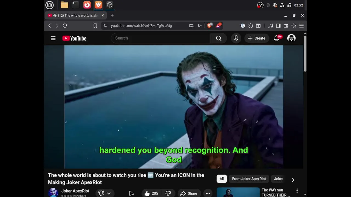Screen dimensions: 351x197
Task: Click the YouTube Search field
Action: [161, 38]
